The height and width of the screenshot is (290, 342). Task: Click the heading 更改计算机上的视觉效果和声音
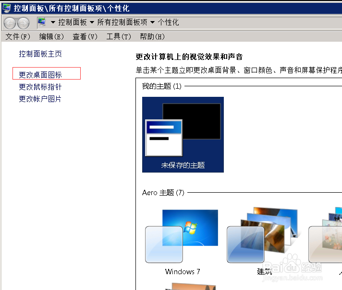click(189, 57)
